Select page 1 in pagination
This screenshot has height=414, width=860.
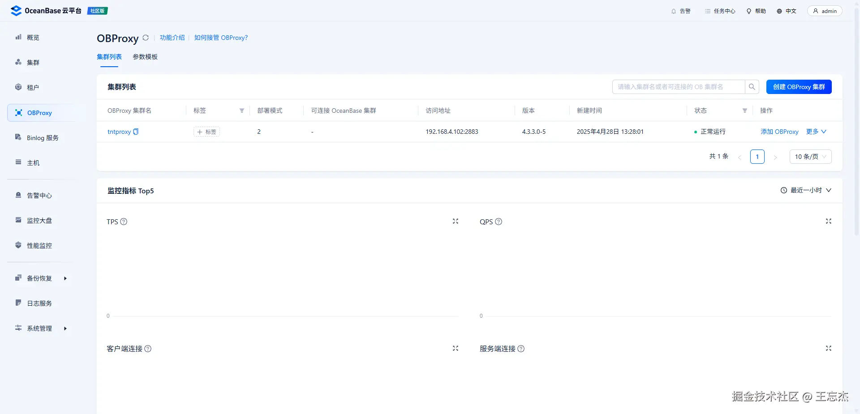757,157
